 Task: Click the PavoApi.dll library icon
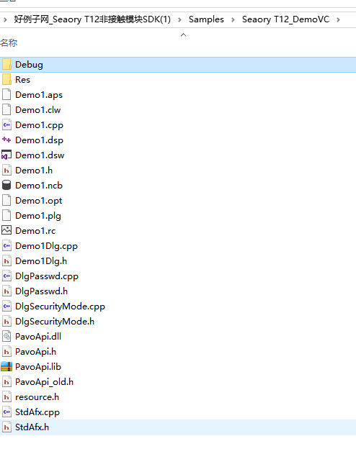click(6, 337)
